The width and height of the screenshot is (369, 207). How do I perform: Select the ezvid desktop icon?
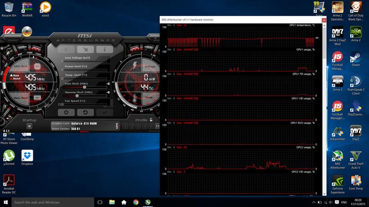[45, 10]
